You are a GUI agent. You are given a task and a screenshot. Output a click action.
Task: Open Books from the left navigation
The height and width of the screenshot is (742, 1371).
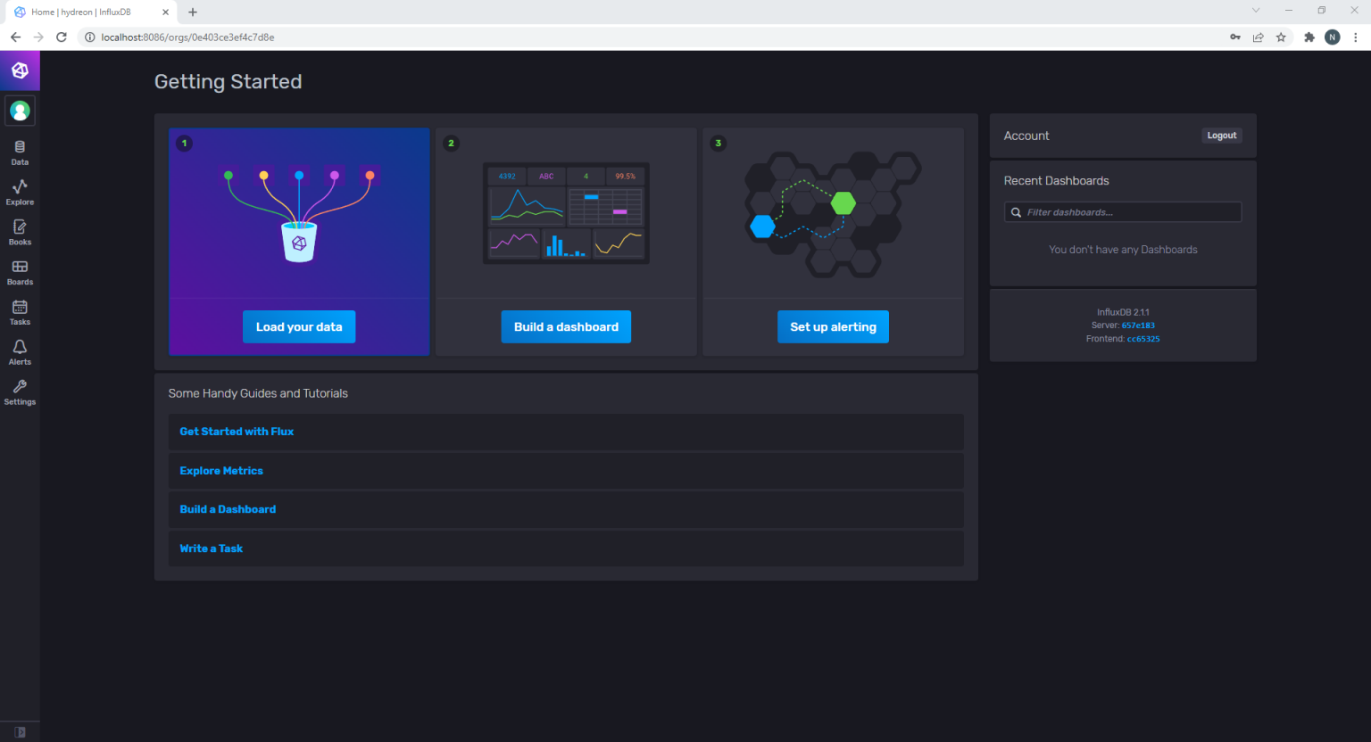pyautogui.click(x=20, y=231)
